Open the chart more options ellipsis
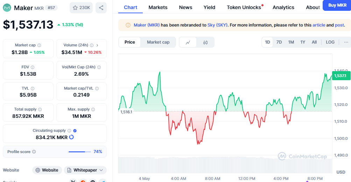Image resolution: width=351 pixels, height=182 pixels. tap(346, 42)
